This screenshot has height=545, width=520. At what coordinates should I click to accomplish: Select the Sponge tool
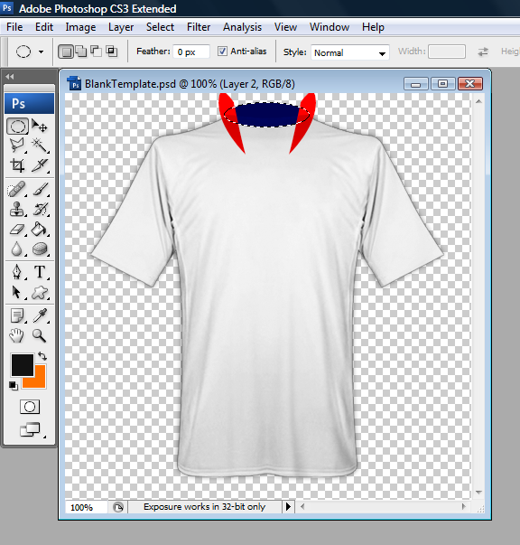click(40, 249)
